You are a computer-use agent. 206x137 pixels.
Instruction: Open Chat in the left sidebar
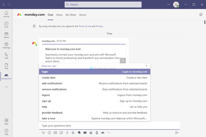click(6, 25)
